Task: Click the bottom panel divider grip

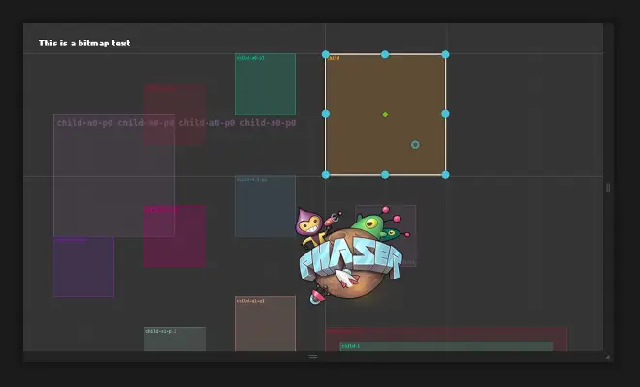Action: (313, 356)
